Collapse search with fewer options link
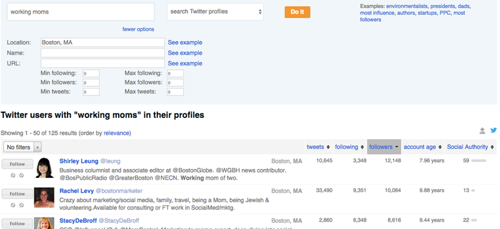This screenshot has height=229, width=500. (x=138, y=29)
